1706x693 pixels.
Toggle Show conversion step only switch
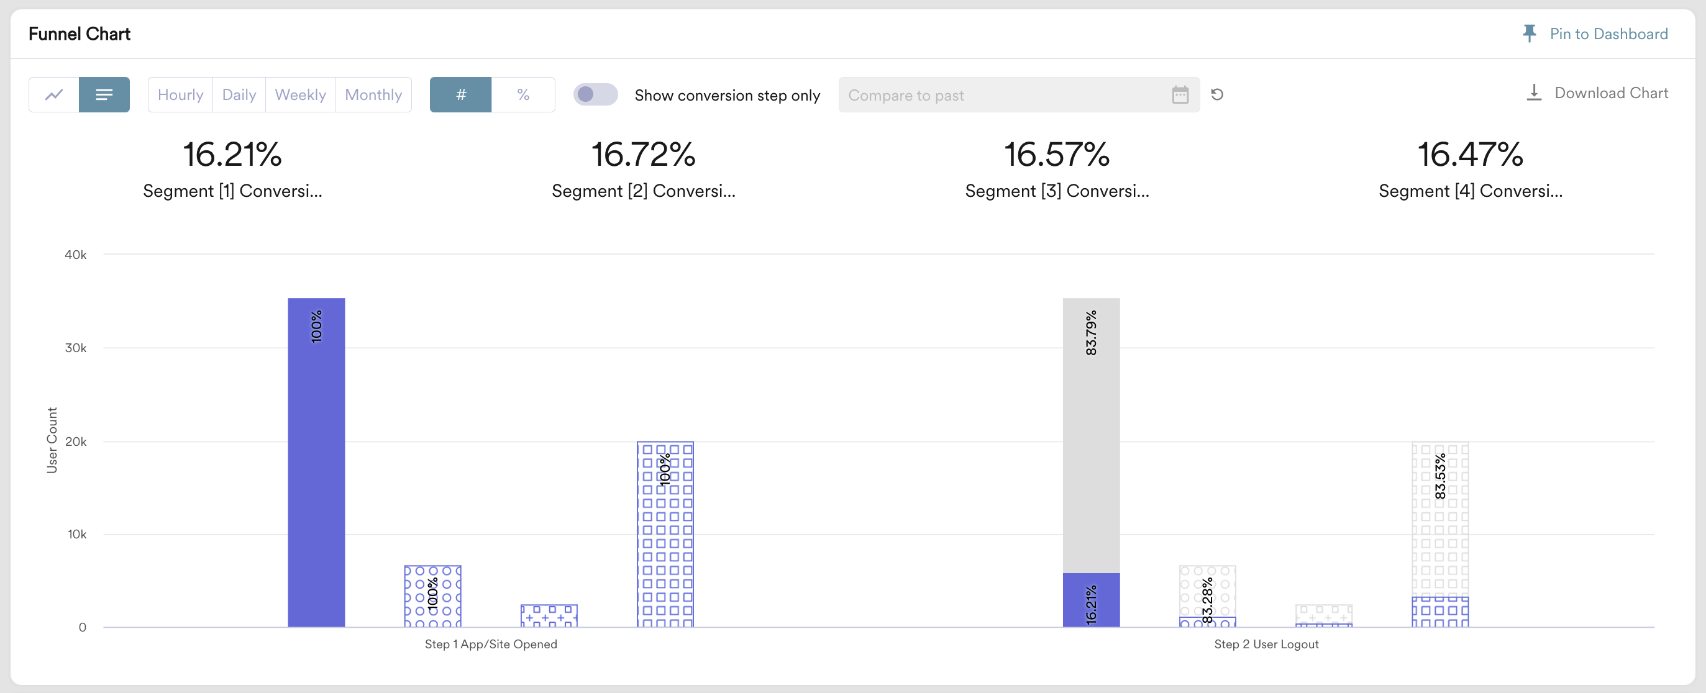[595, 94]
